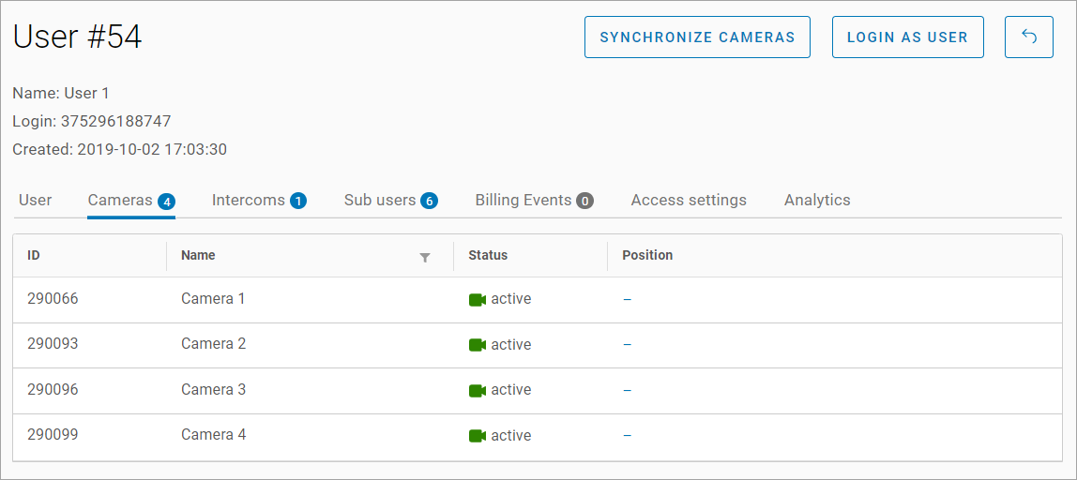1077x480 pixels.
Task: Click Camera 1 green camera status icon
Action: pyautogui.click(x=477, y=300)
